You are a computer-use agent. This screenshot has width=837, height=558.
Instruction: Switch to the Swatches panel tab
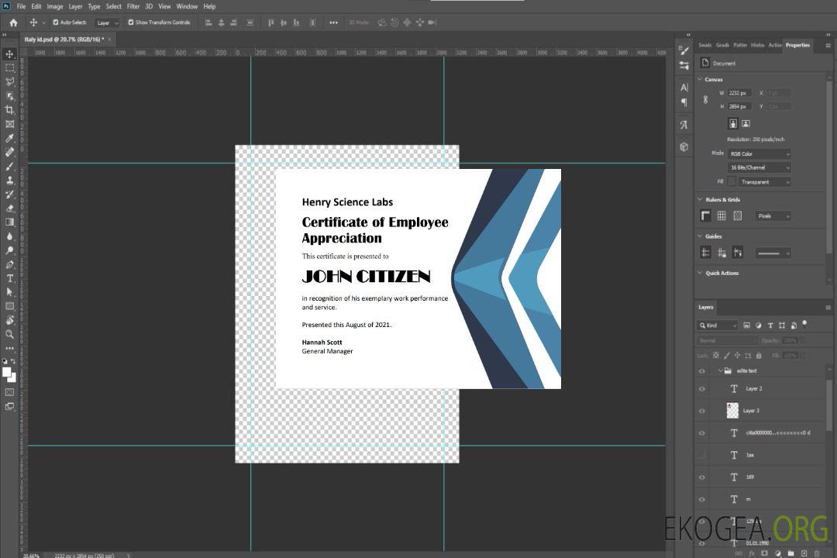[704, 45]
